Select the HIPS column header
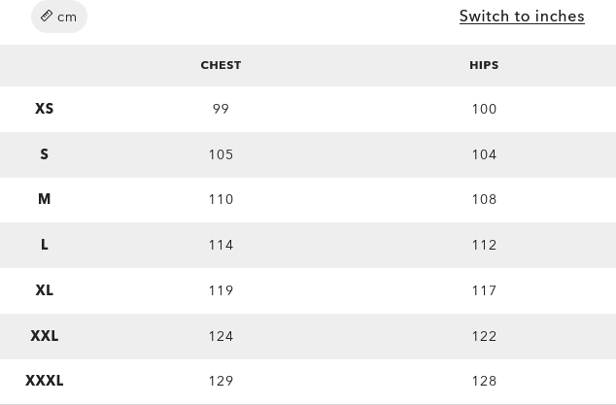Viewport: 616px width, 405px height. click(x=484, y=65)
